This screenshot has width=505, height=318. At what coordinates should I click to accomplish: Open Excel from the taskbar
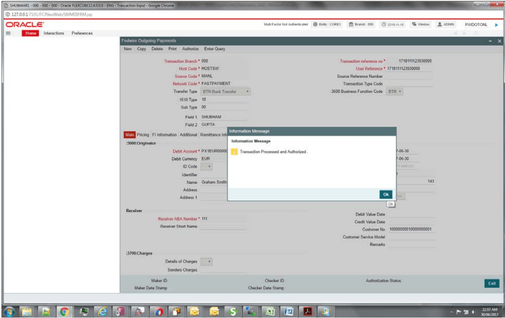[x=270, y=312]
